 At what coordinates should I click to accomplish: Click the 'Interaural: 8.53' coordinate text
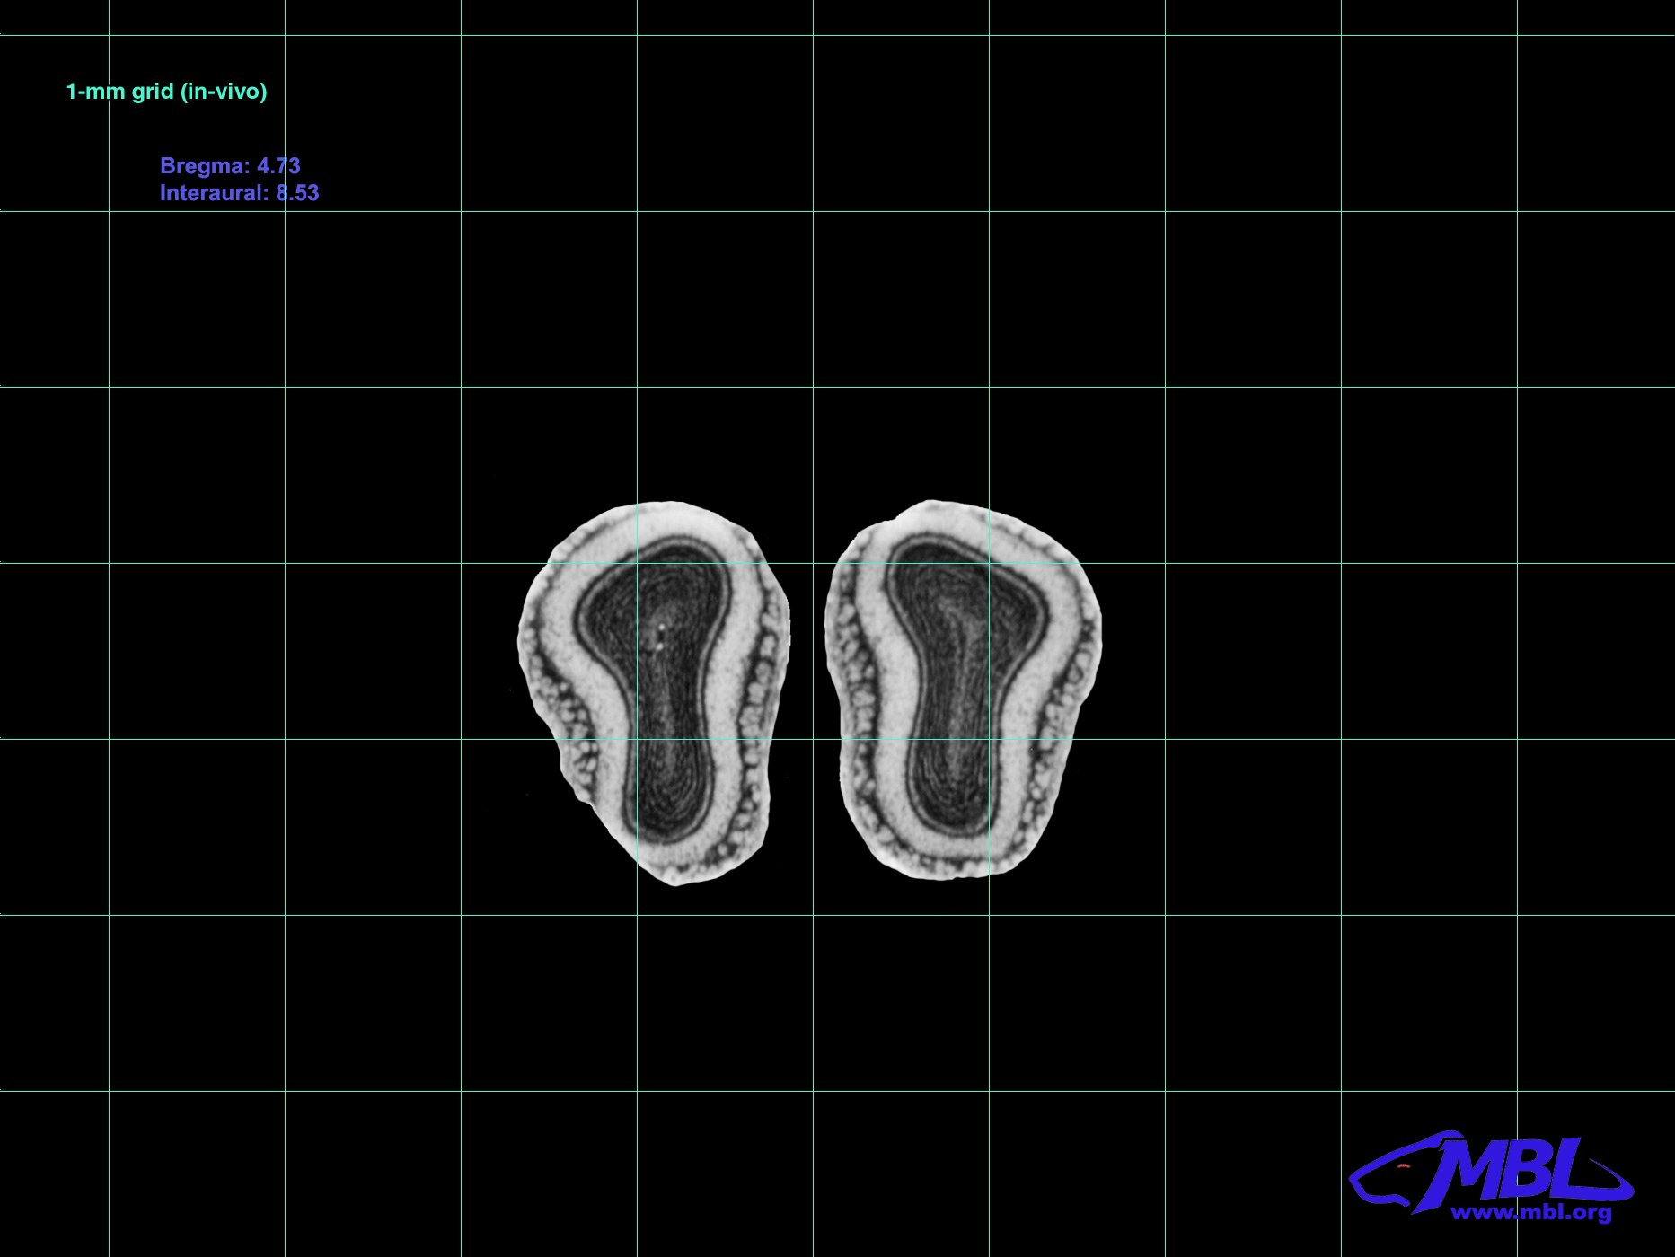(239, 193)
